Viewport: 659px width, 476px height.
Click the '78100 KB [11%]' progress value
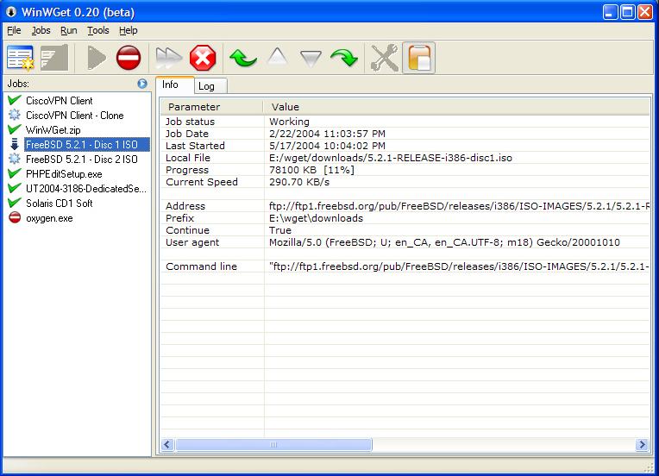311,170
